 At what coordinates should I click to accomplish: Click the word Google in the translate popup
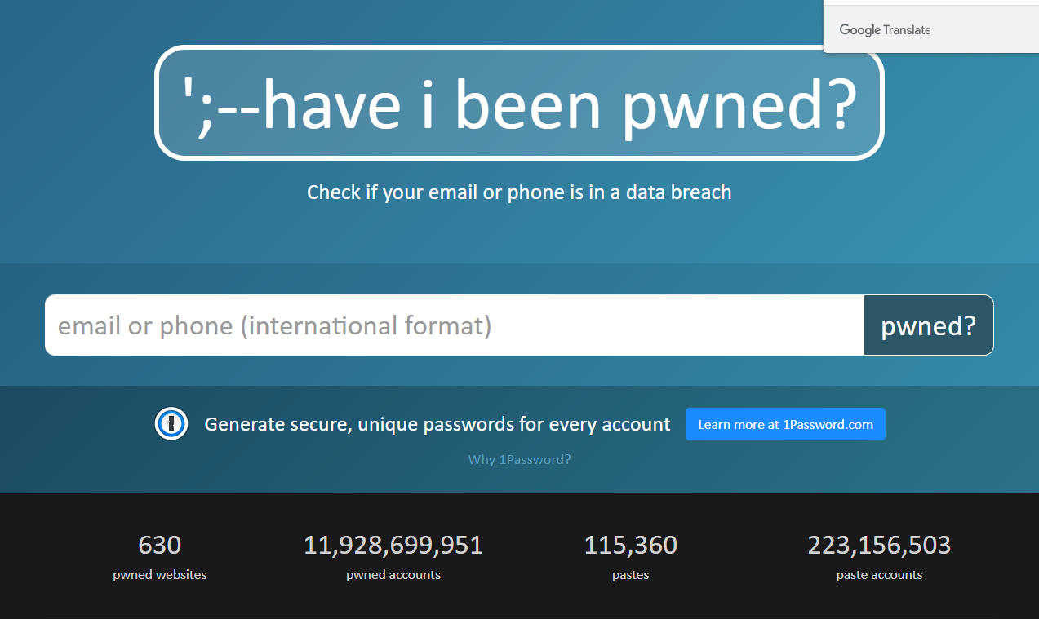[860, 30]
